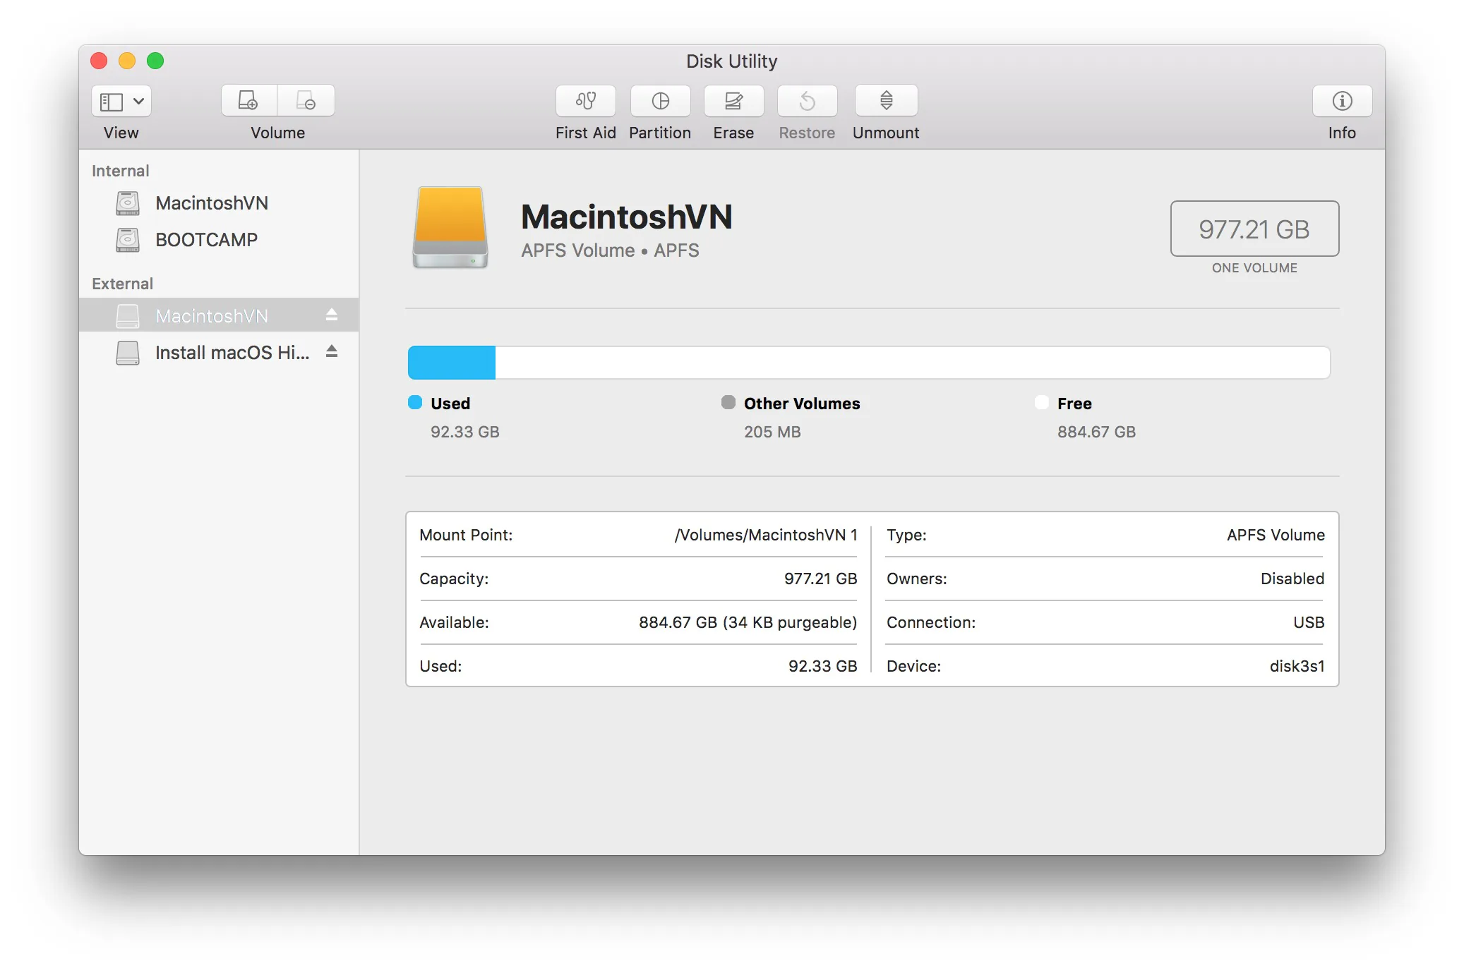
Task: Click the Owners value Disabled
Action: click(1292, 579)
